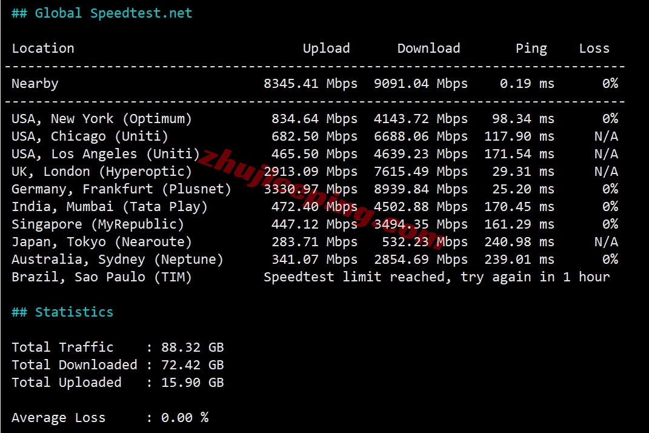Click the Average Loss 0.00 % value
649x433 pixels.
(184, 418)
